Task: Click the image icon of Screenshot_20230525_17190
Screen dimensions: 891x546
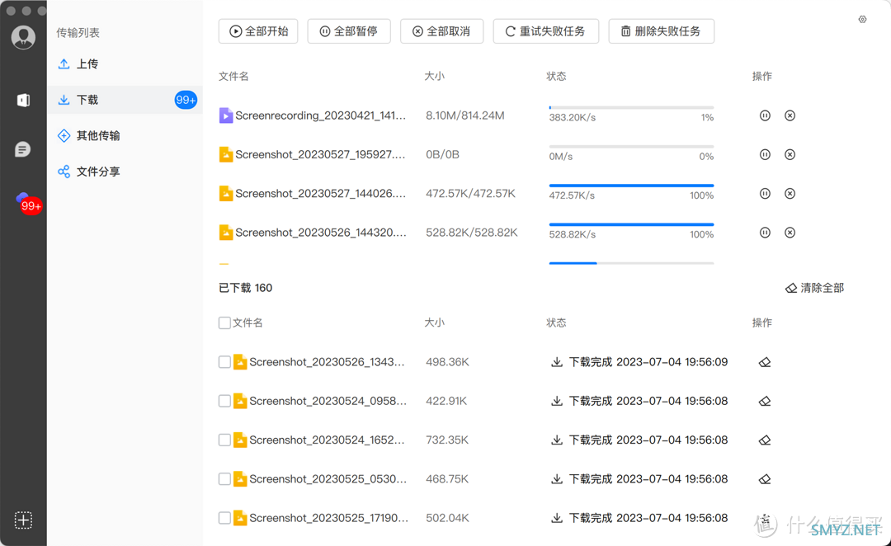Action: coord(240,518)
